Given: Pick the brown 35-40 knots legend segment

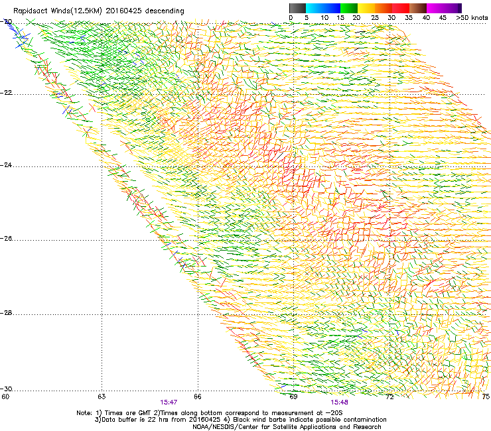Looking at the screenshot, I should (x=418, y=8).
